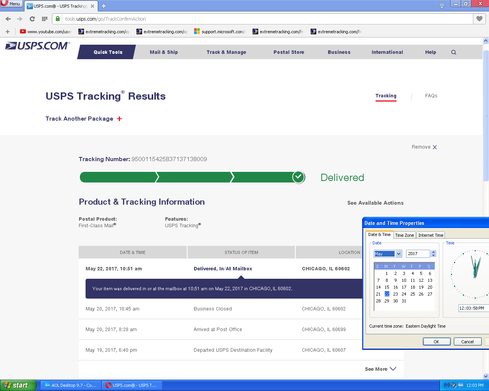Click the See Available Actions link
The height and width of the screenshot is (391, 489).
point(375,203)
